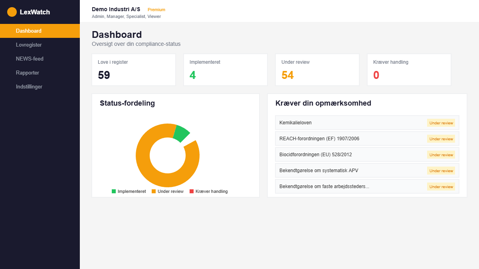Click Under review badge for faste arbejdssteders
The width and height of the screenshot is (479, 269).
point(441,187)
